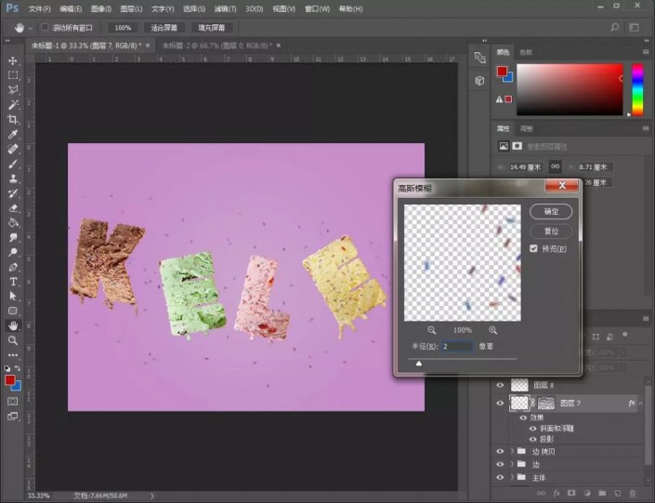
Task: Hide 图层 8 with its eye icon
Action: pyautogui.click(x=500, y=385)
